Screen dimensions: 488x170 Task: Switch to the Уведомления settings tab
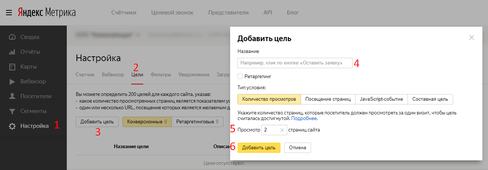(x=194, y=74)
